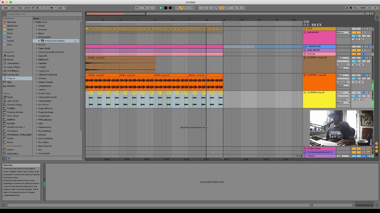Collapse Audio Units tree
This screenshot has width=380, height=213.
[x=34, y=22]
